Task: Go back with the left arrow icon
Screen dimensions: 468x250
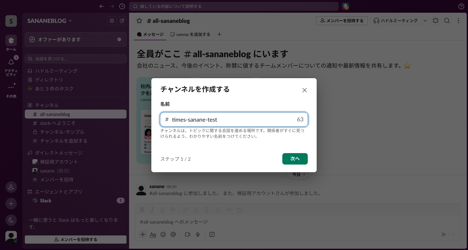Action: click(x=102, y=6)
